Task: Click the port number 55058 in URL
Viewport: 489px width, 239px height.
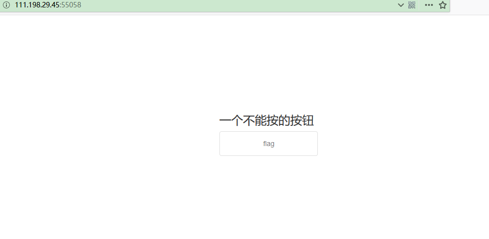Action: click(x=71, y=5)
